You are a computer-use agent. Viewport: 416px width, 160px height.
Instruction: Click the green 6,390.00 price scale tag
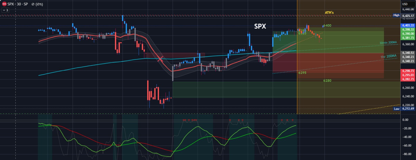click(x=408, y=34)
